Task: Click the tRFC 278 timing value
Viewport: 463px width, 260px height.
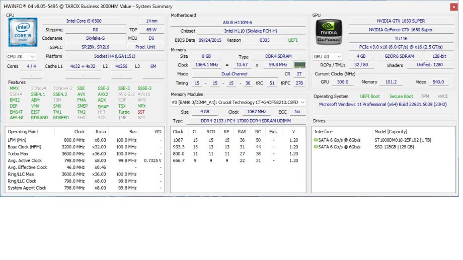Action: [x=299, y=83]
